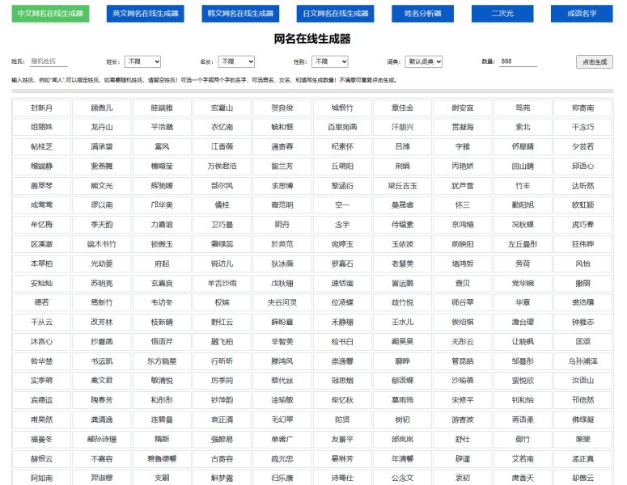627x485 pixels.
Task: Select the name 封新月
Action: tap(41, 108)
